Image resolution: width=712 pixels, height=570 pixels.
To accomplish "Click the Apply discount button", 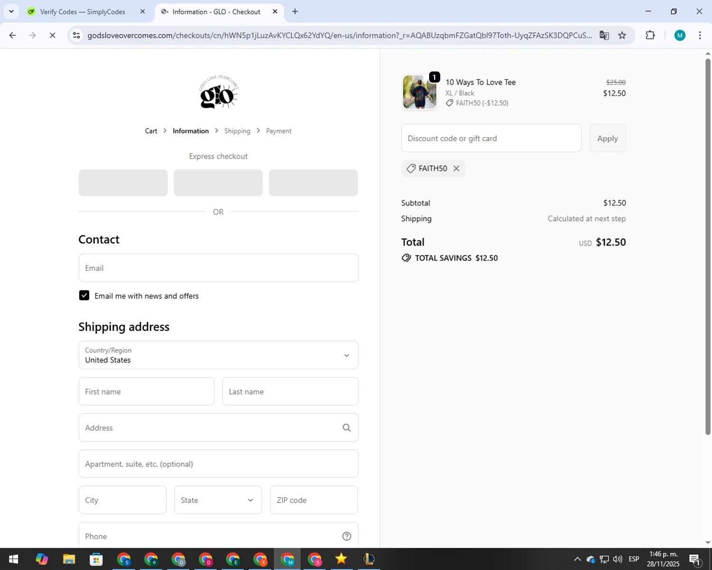I will [608, 138].
